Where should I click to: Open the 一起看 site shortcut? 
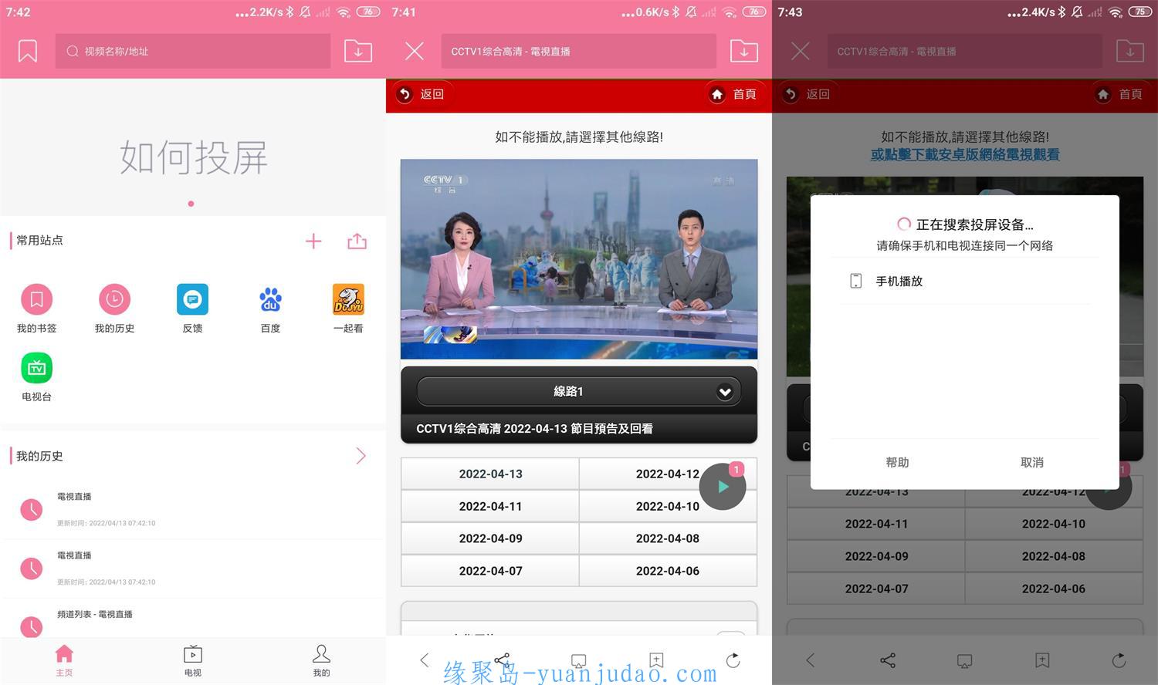[348, 299]
